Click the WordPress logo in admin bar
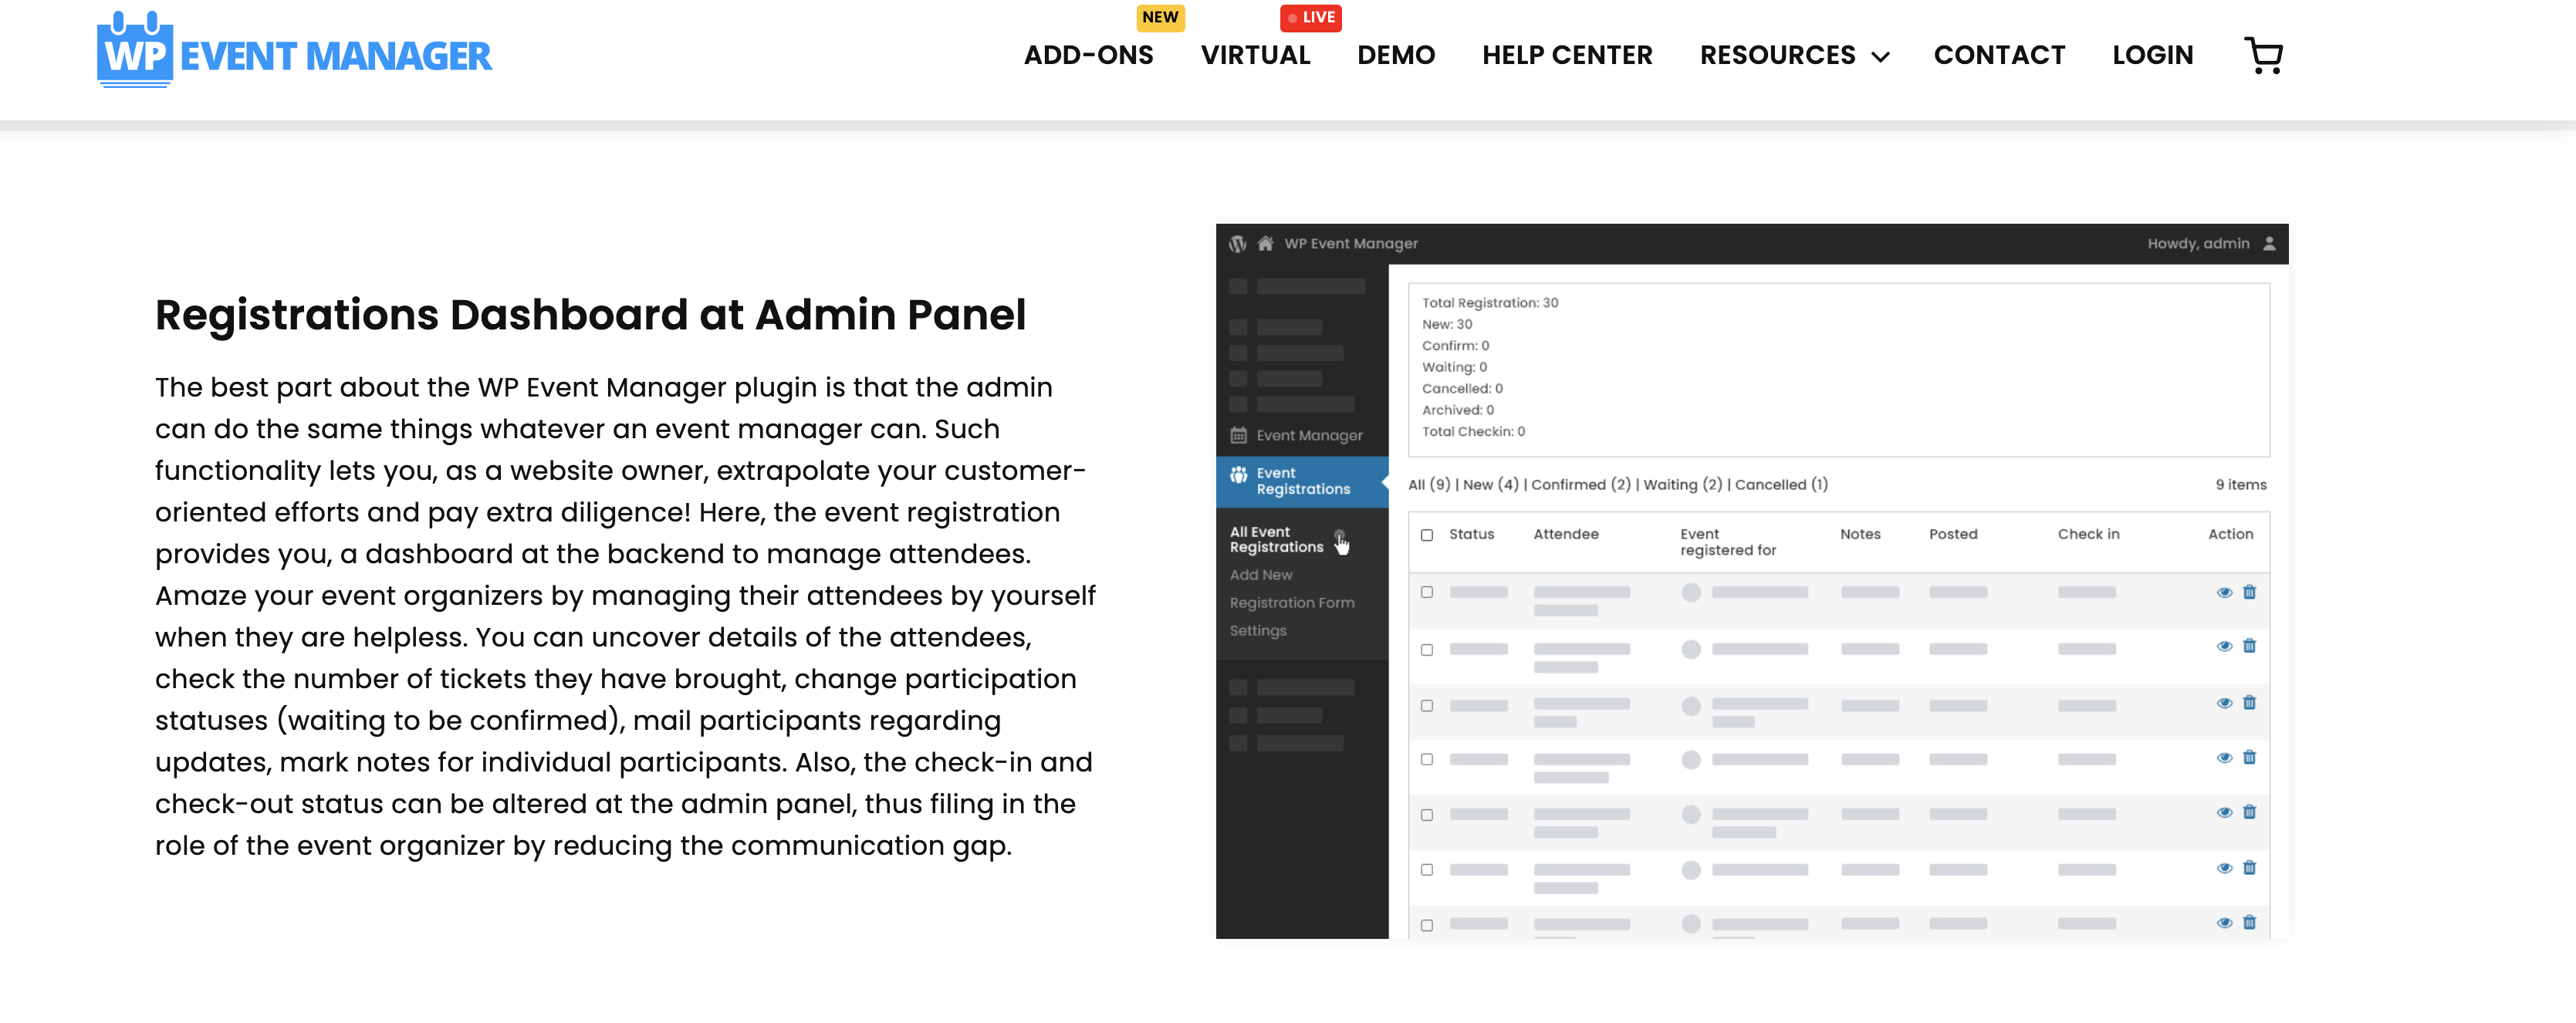2576x1023 pixels. pyautogui.click(x=1237, y=244)
